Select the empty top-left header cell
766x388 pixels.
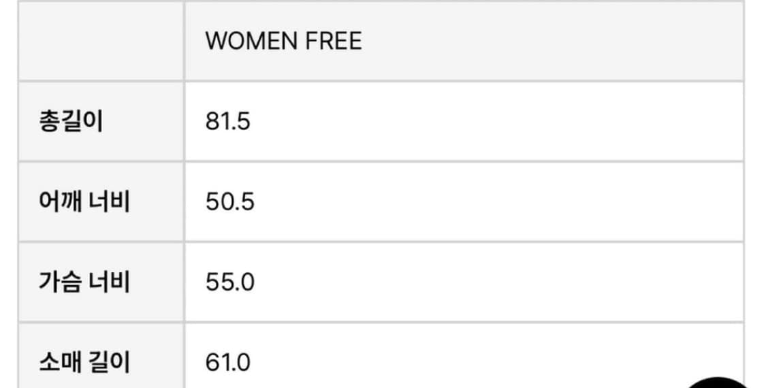click(101, 42)
